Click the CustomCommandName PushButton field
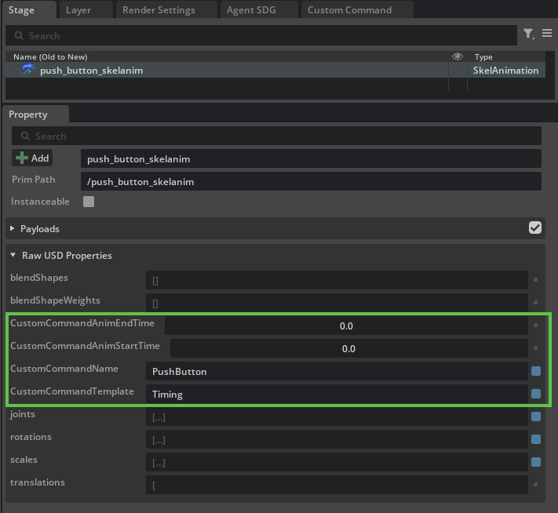 337,371
